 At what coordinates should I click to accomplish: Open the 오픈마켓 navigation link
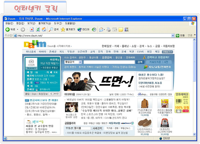click(82, 52)
